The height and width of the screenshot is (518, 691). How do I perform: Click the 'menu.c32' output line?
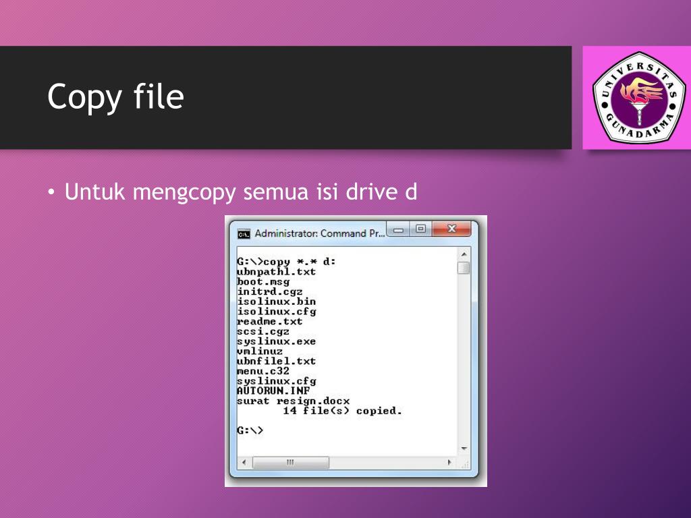tap(263, 371)
